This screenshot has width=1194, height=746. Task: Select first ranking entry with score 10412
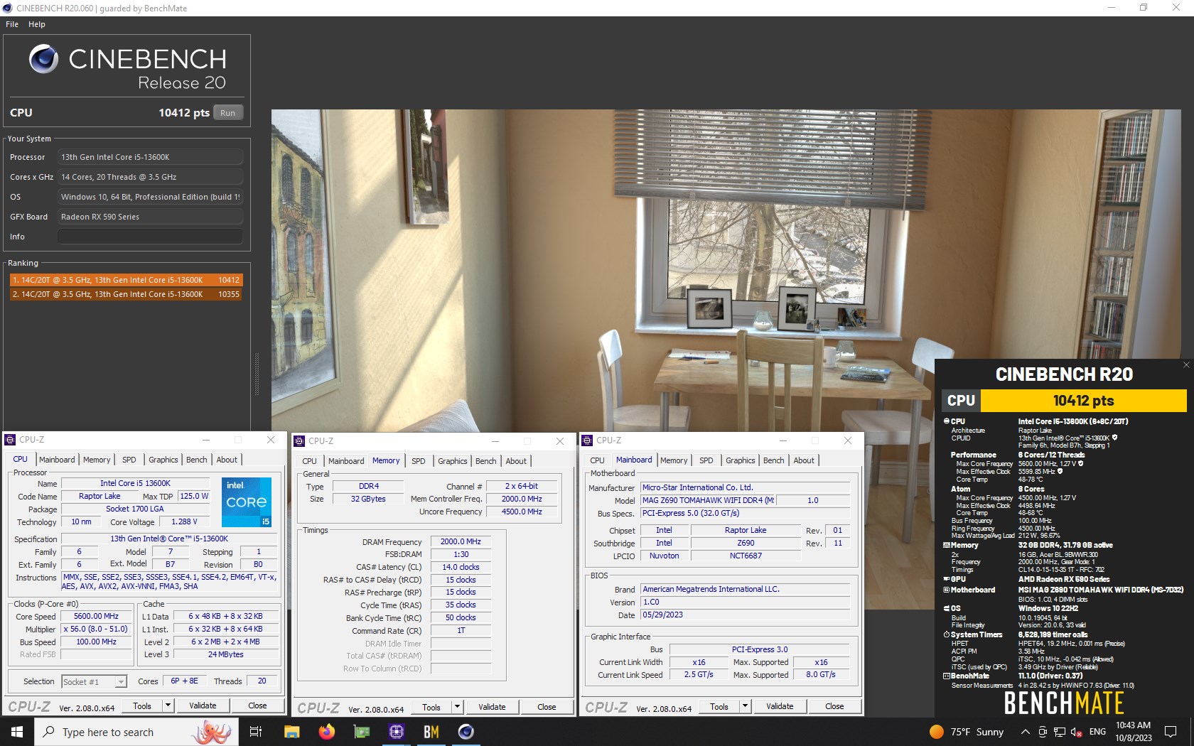pos(126,280)
